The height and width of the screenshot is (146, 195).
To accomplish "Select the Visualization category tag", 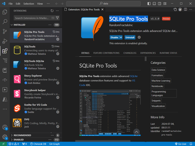I will (158, 106).
